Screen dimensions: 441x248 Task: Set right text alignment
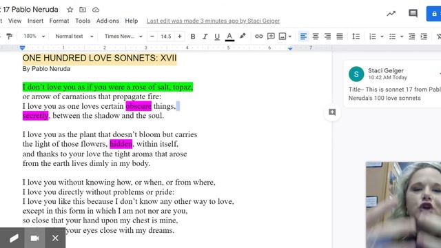click(328, 37)
